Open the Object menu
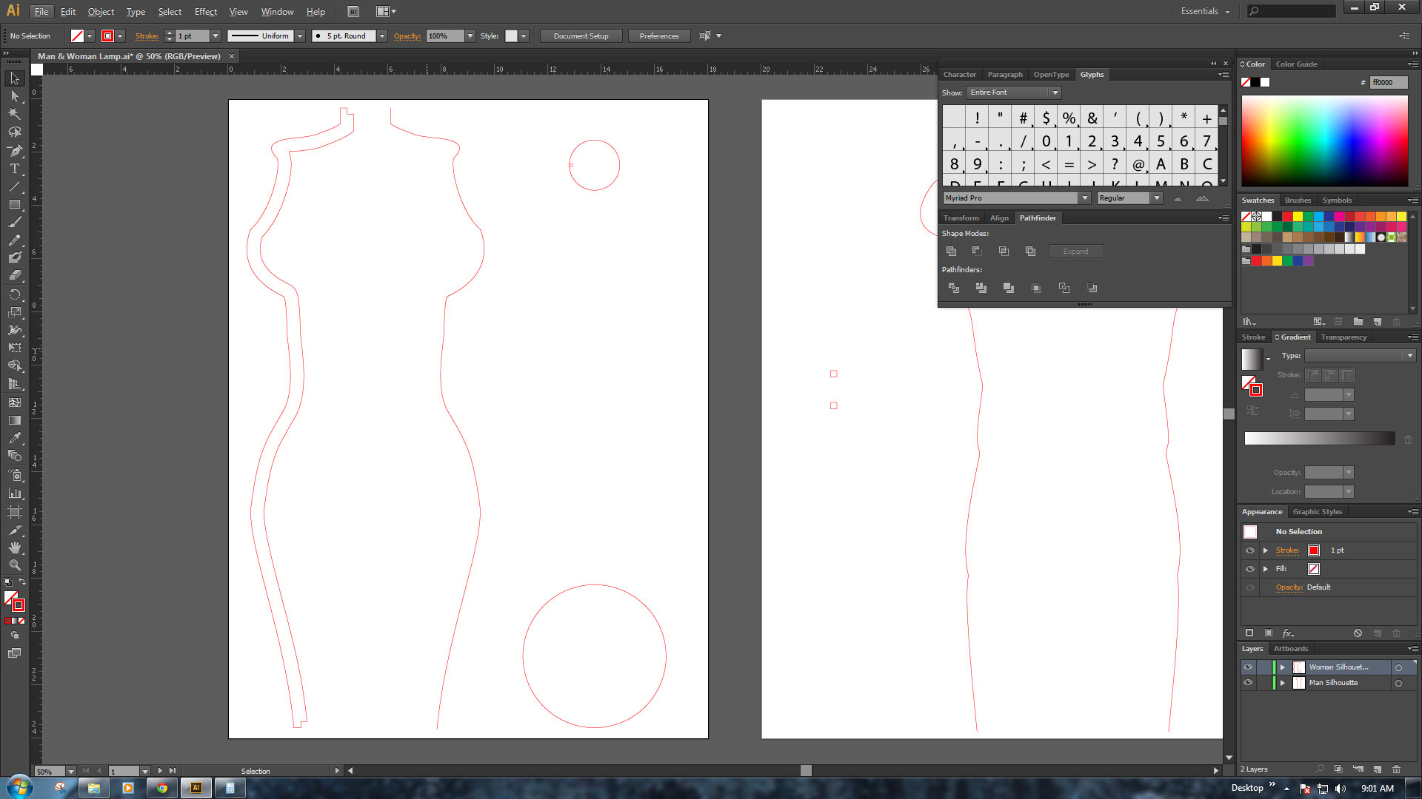The image size is (1422, 799). point(101,12)
